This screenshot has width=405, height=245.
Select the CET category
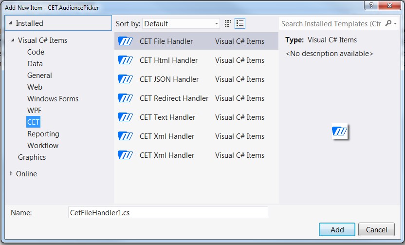coord(33,122)
